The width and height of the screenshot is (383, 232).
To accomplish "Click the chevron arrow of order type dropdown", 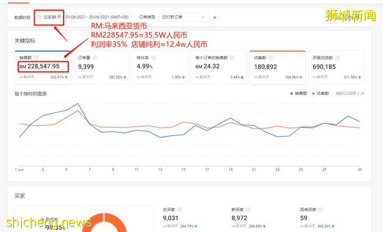I will click(203, 17).
